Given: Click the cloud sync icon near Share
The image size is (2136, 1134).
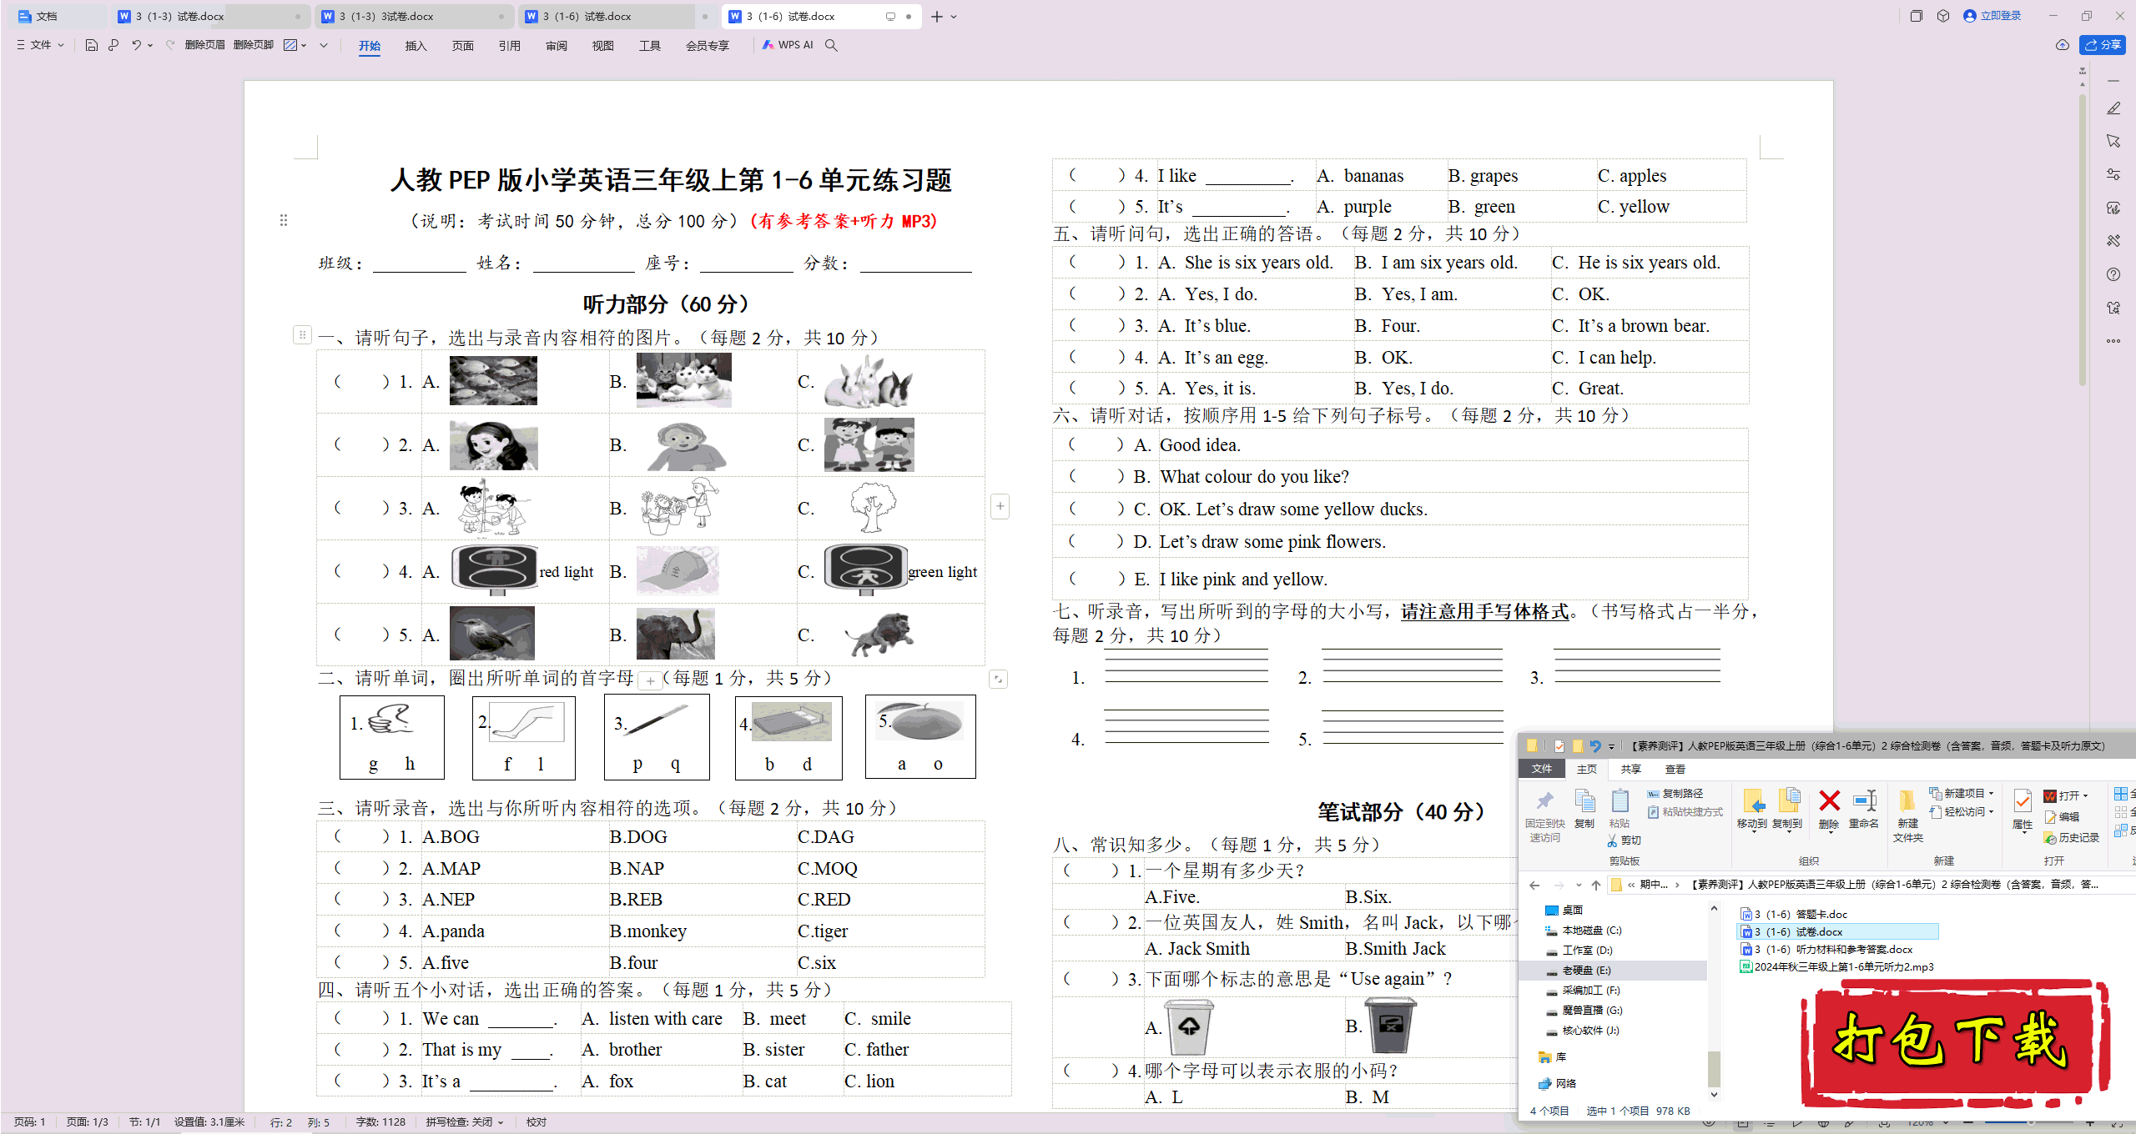Looking at the screenshot, I should (x=2062, y=45).
